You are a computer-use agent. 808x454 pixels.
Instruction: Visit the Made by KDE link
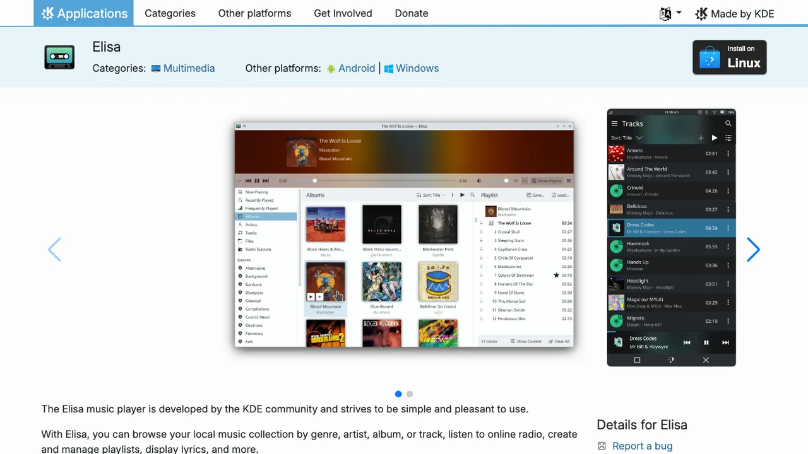tap(734, 13)
